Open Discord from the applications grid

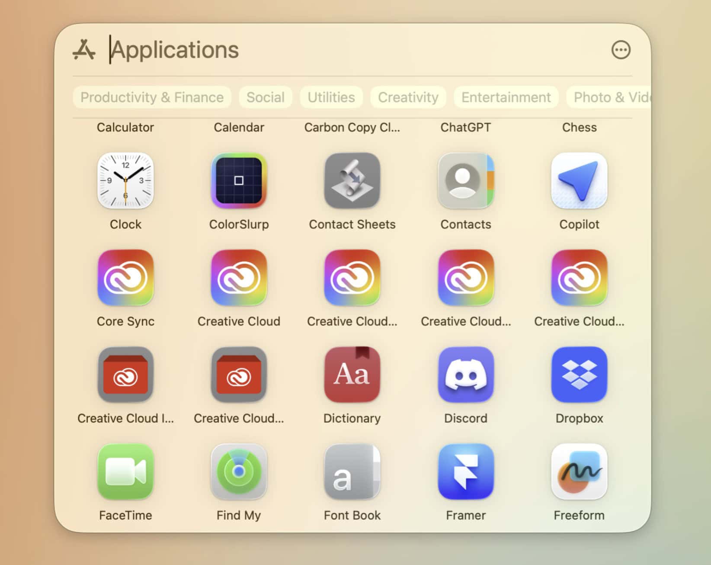pos(466,375)
